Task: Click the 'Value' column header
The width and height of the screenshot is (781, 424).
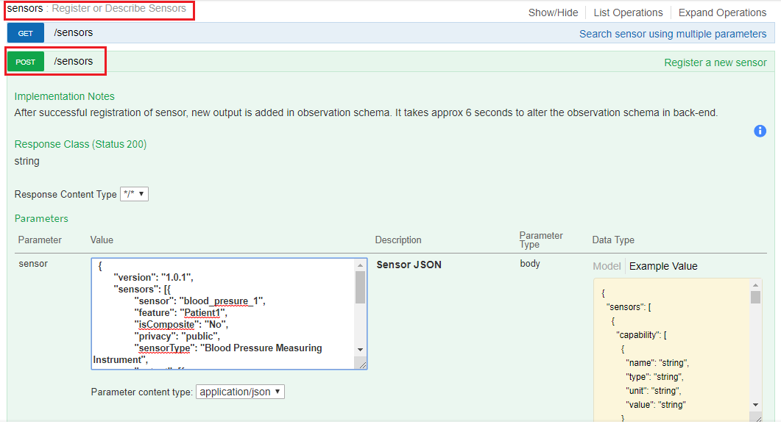Action: coord(102,240)
